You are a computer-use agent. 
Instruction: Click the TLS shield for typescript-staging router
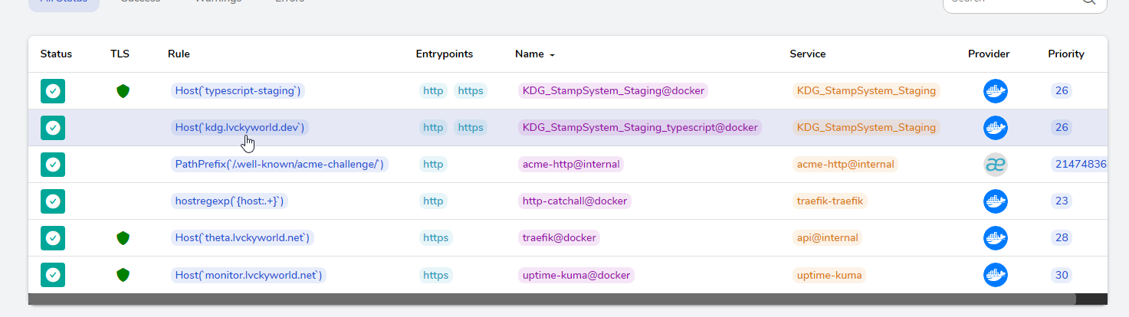(x=123, y=91)
